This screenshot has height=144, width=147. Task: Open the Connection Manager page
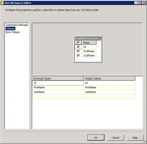(x=17, y=25)
